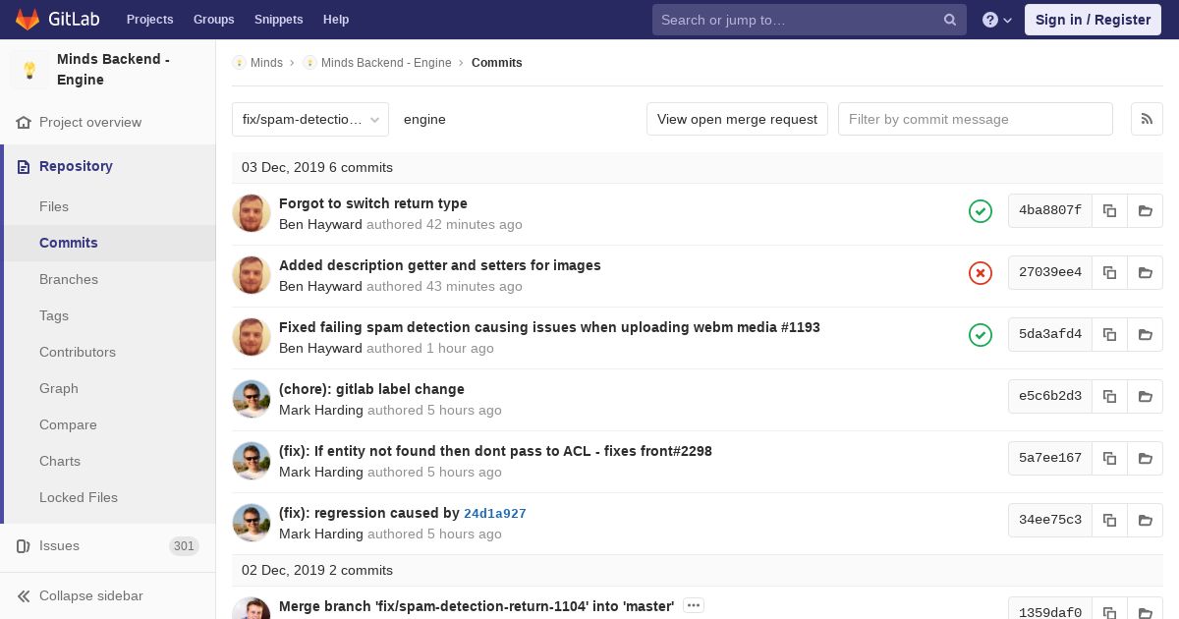
Task: Click the Minds Backend Engine lightbulb avatar
Action: pyautogui.click(x=29, y=70)
